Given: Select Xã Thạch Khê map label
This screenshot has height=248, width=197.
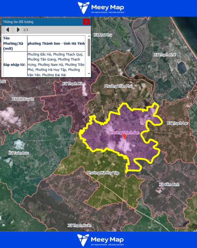Looking at the screenshot, I should (x=165, y=55).
